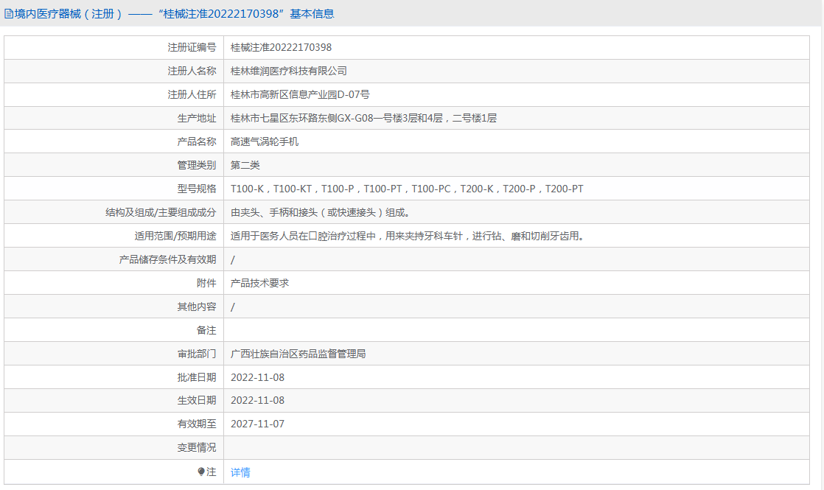Click the document icon in page header
The height and width of the screenshot is (490, 824).
coord(8,14)
